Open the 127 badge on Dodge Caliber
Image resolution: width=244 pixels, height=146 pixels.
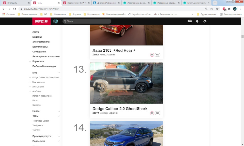(x=158, y=113)
